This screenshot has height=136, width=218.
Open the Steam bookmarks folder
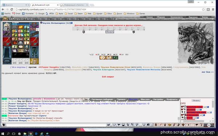click(78, 13)
